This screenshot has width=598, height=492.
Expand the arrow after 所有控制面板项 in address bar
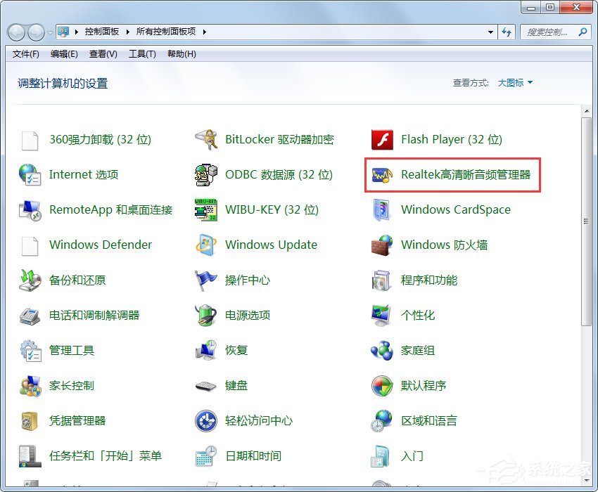[205, 32]
